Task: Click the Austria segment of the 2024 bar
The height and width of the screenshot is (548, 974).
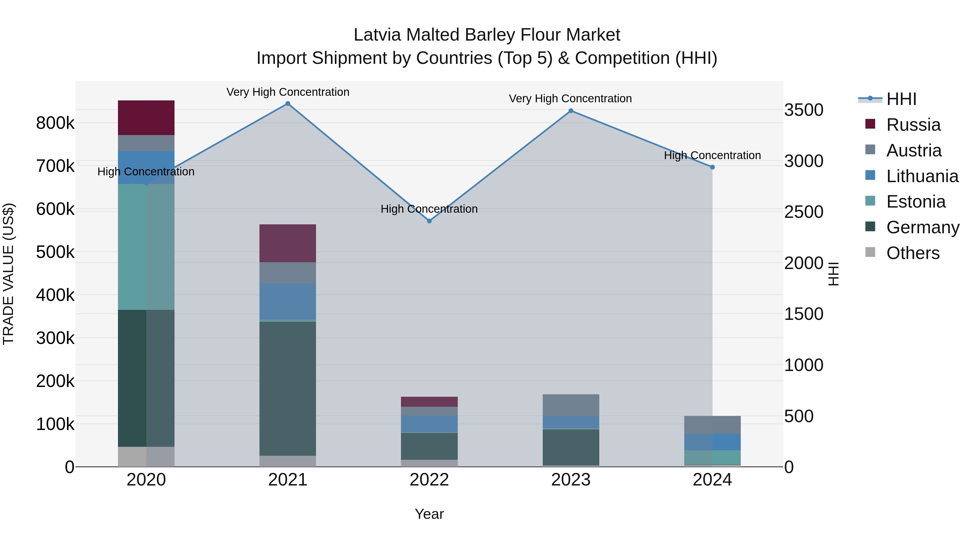Action: click(x=712, y=425)
